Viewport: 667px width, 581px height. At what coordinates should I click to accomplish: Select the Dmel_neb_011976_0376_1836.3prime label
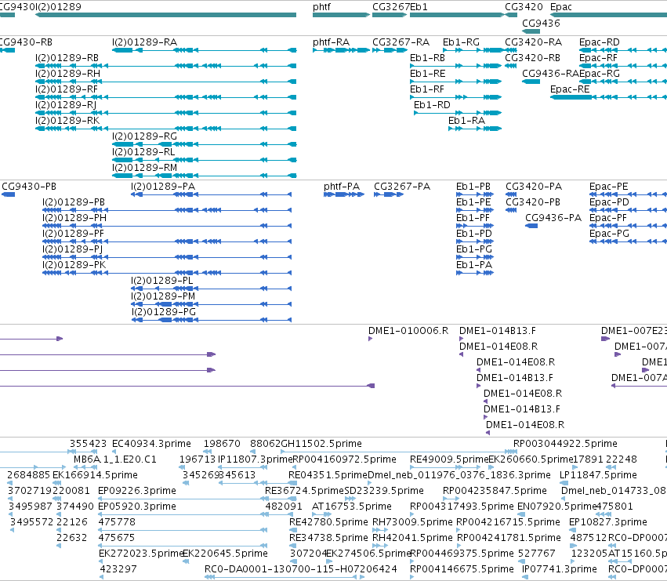(x=459, y=475)
